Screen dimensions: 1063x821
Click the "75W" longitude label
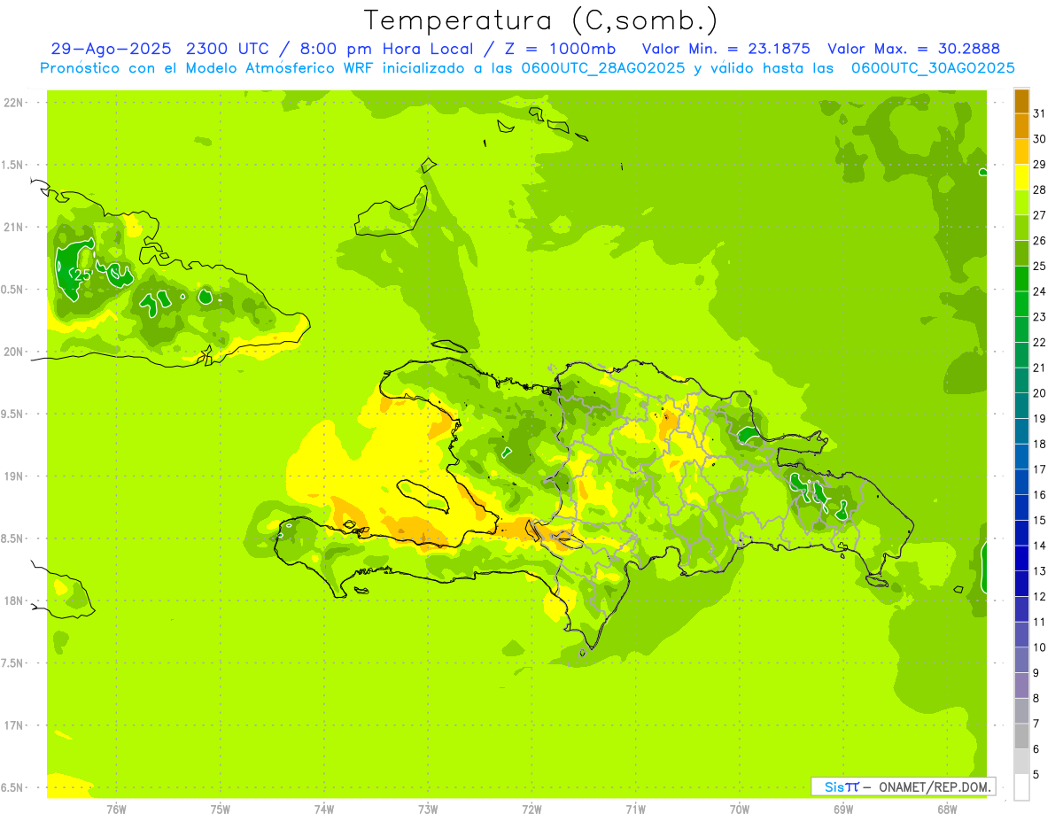221,809
